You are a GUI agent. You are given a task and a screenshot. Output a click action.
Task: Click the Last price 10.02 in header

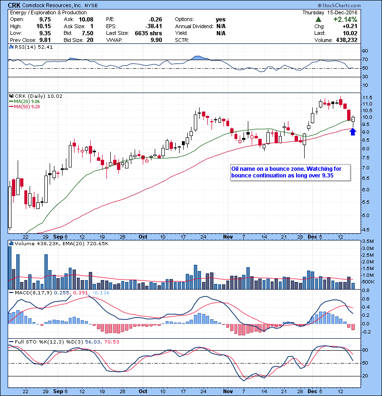coord(350,33)
